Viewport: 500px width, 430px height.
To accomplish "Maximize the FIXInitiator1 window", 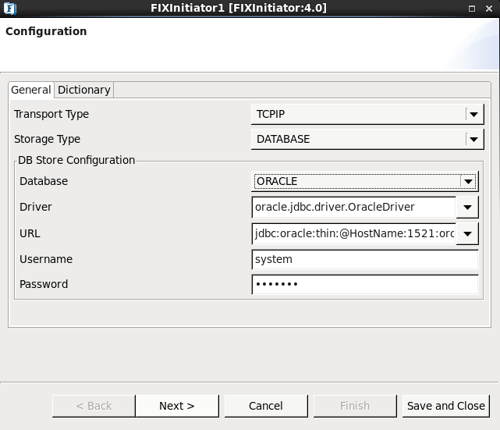I will [472, 9].
